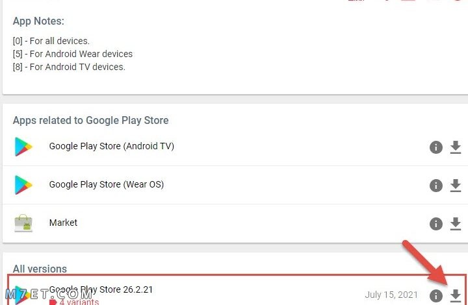This screenshot has width=468, height=305.
Task: Open info for Google Play Store (Android TV)
Action: (435, 147)
